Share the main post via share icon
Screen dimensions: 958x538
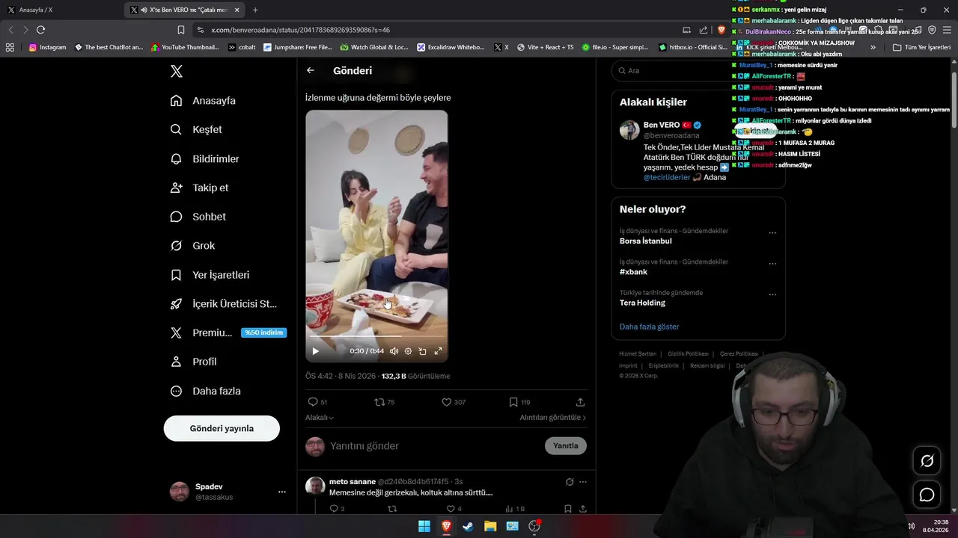click(x=580, y=402)
